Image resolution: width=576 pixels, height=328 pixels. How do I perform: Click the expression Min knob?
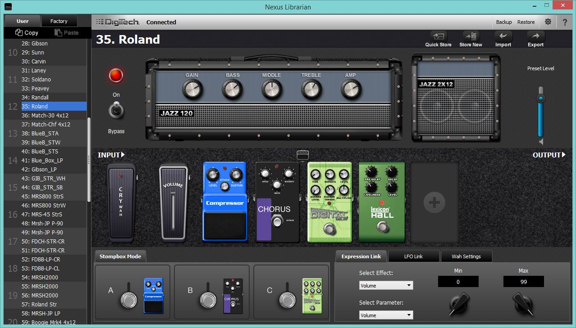coord(458,305)
